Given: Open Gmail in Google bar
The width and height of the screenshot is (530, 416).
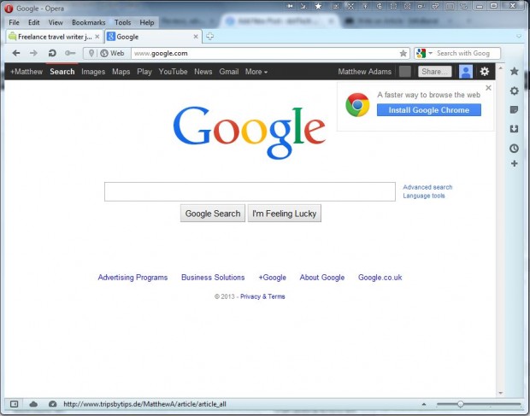Looking at the screenshot, I should [x=229, y=72].
